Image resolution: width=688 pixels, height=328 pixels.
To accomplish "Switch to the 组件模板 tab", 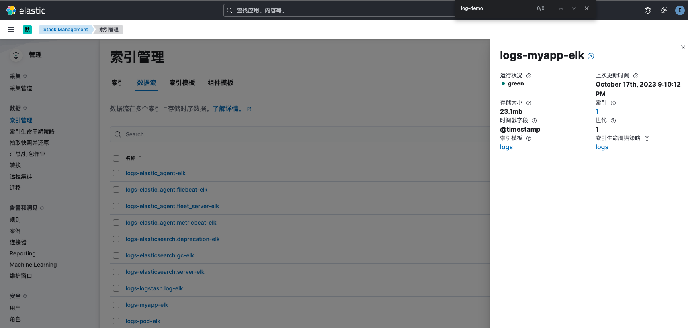I will [221, 83].
